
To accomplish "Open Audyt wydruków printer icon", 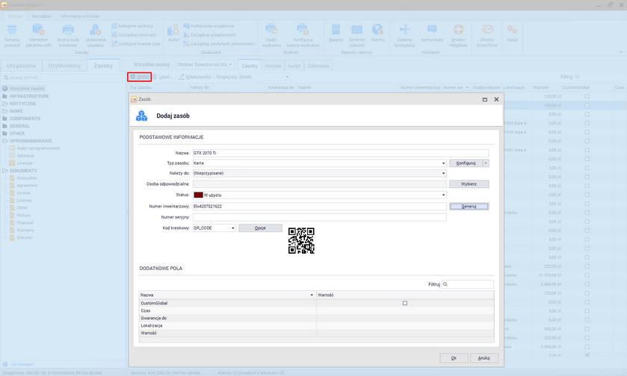I will (273, 30).
